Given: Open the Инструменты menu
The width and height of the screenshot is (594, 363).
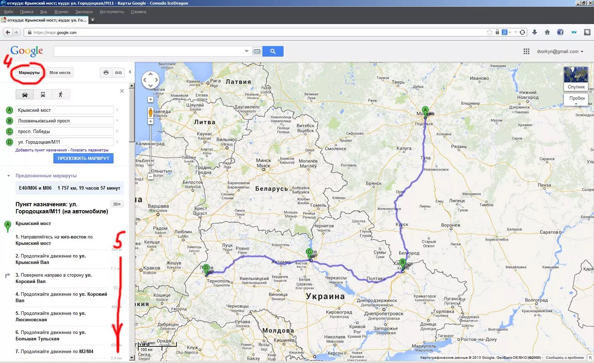Looking at the screenshot, I should click(x=112, y=12).
